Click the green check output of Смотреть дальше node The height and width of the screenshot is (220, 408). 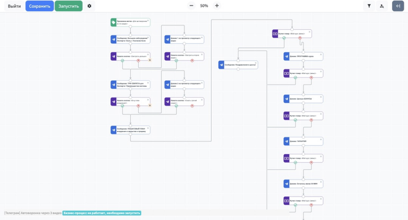(x=122, y=60)
